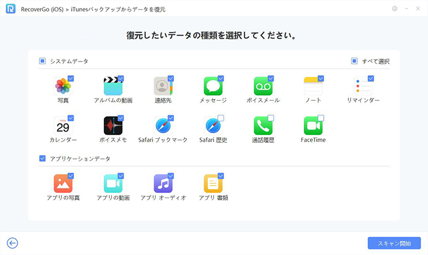Click the ボイスメール voicemail icon

point(263,86)
